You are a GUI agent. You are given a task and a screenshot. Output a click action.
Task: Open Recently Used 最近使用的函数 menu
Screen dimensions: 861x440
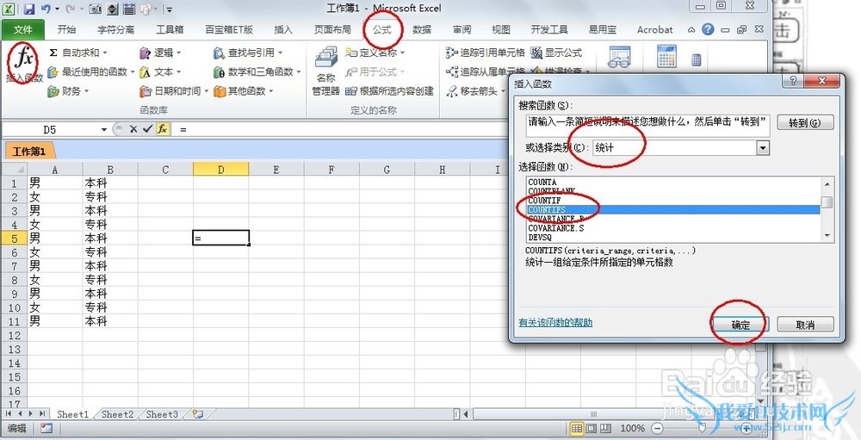tap(91, 72)
